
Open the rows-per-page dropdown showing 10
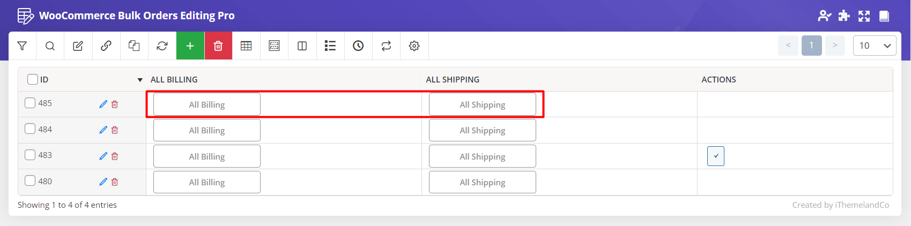coord(874,46)
